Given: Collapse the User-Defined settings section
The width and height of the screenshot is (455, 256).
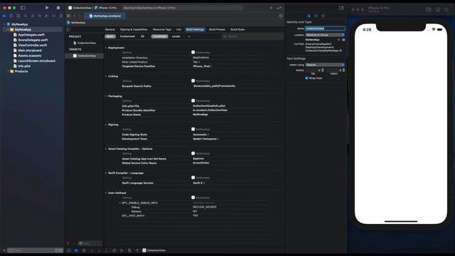Looking at the screenshot, I should pyautogui.click(x=106, y=193).
